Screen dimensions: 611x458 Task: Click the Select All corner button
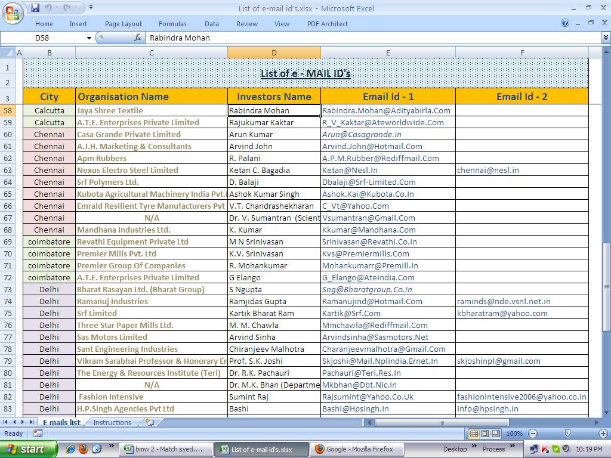(x=7, y=52)
